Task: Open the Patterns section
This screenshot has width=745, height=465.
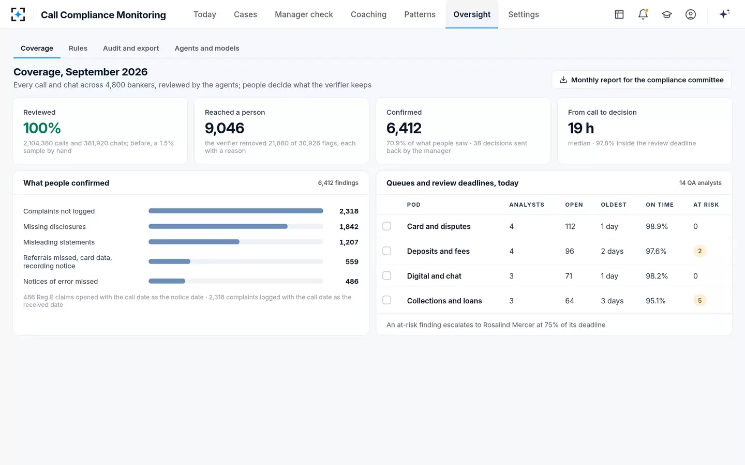Action: point(420,14)
